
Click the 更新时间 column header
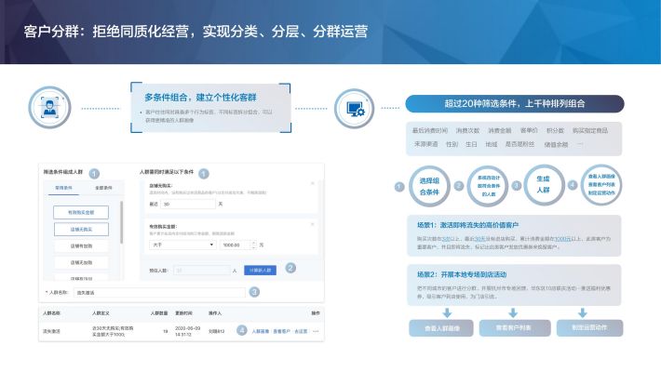coord(183,313)
